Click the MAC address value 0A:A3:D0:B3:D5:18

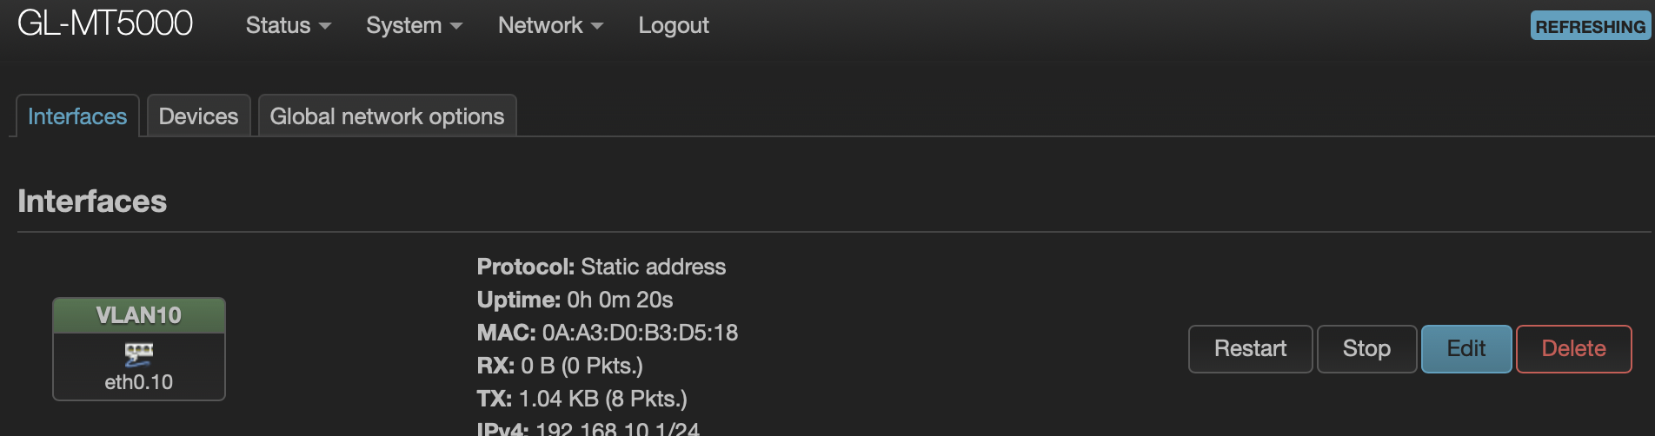(x=640, y=333)
